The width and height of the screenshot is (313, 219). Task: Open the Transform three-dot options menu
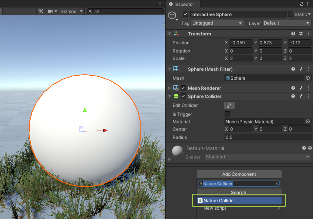308,34
